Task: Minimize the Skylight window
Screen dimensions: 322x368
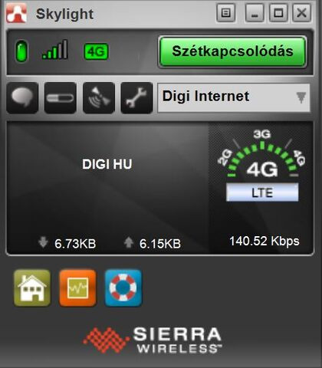Action: tap(255, 12)
